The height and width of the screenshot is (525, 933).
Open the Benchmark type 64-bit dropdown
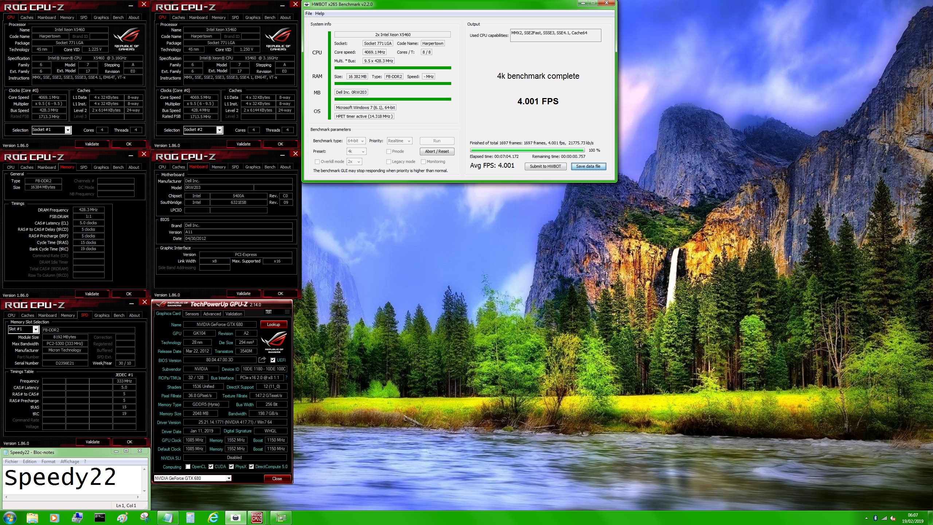[x=356, y=141]
